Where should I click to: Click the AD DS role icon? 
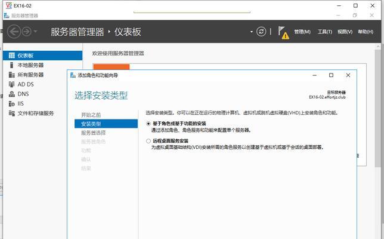click(x=12, y=84)
